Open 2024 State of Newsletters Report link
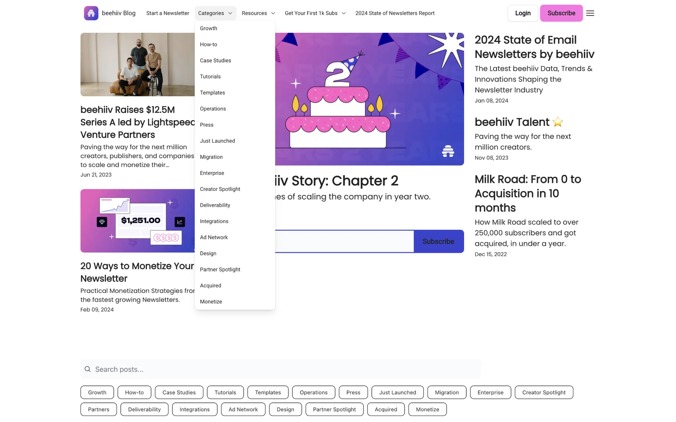Viewport: 676px width, 422px height. 395,13
